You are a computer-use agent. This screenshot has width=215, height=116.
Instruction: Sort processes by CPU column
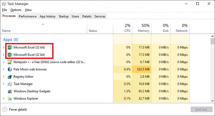(x=123, y=28)
